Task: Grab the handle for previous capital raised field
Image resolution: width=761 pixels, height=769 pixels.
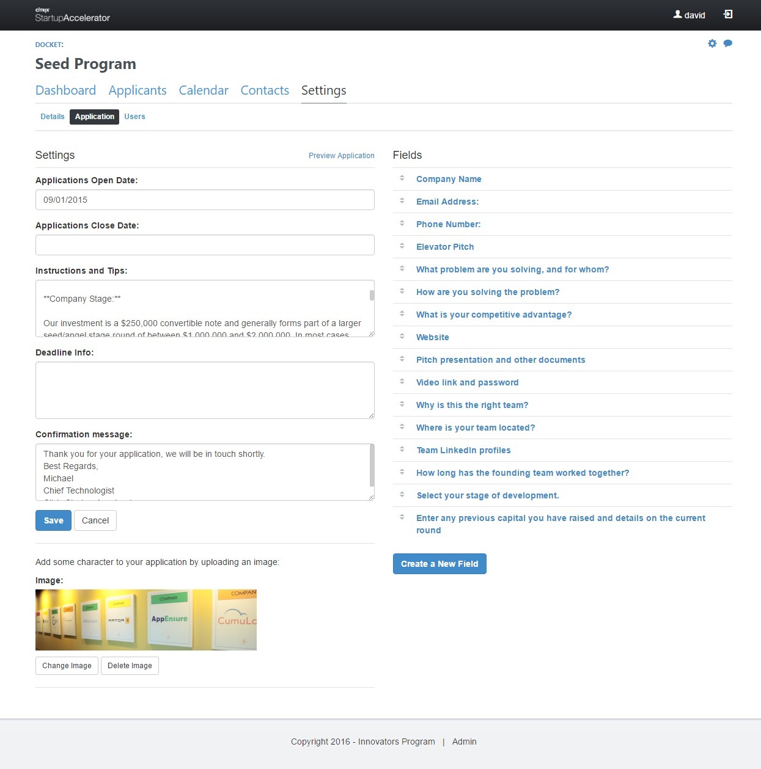Action: tap(402, 517)
